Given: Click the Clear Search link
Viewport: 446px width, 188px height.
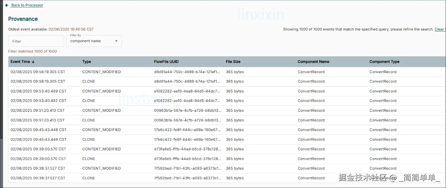Looking at the screenshot, I should tap(440, 29).
